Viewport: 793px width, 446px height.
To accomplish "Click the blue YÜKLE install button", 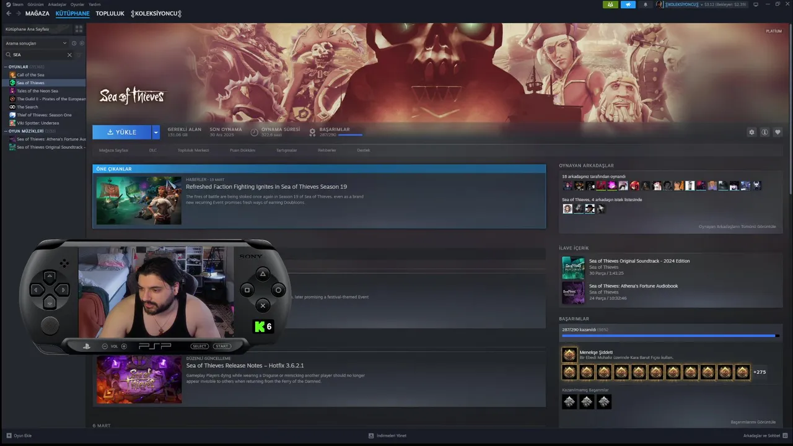I will point(121,132).
